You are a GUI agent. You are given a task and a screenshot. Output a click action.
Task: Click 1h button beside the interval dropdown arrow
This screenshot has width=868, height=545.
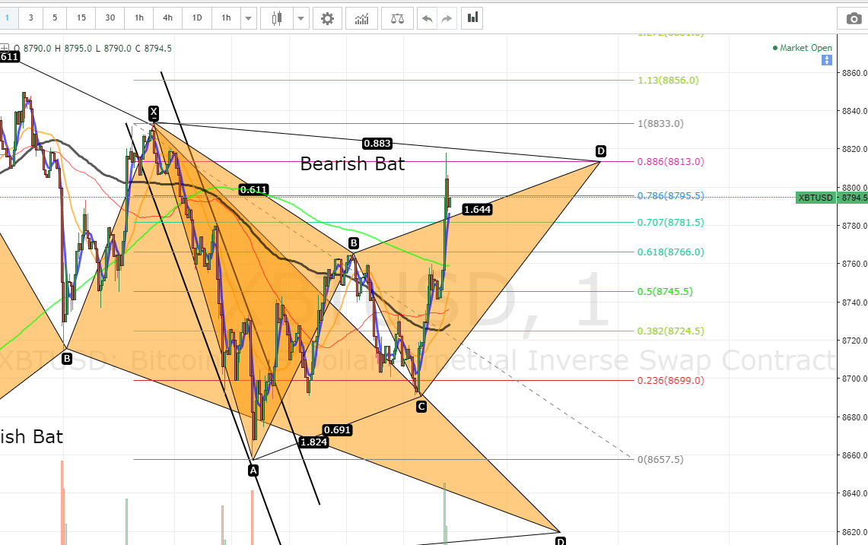pyautogui.click(x=227, y=17)
